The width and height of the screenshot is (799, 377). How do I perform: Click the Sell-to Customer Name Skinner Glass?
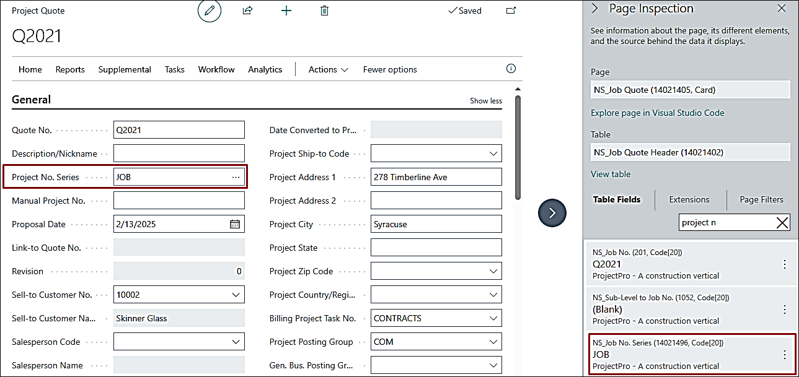coord(179,318)
